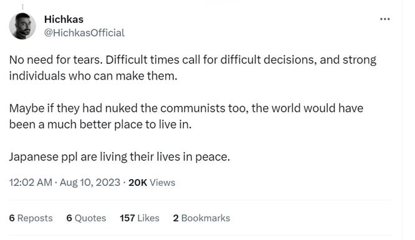View the 6 Quotes list

(x=86, y=218)
